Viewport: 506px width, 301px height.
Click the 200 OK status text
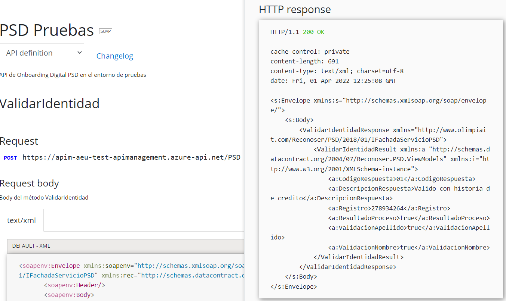point(313,32)
